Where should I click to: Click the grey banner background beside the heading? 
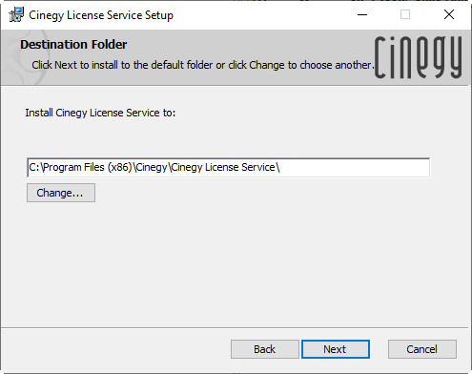coord(248,45)
